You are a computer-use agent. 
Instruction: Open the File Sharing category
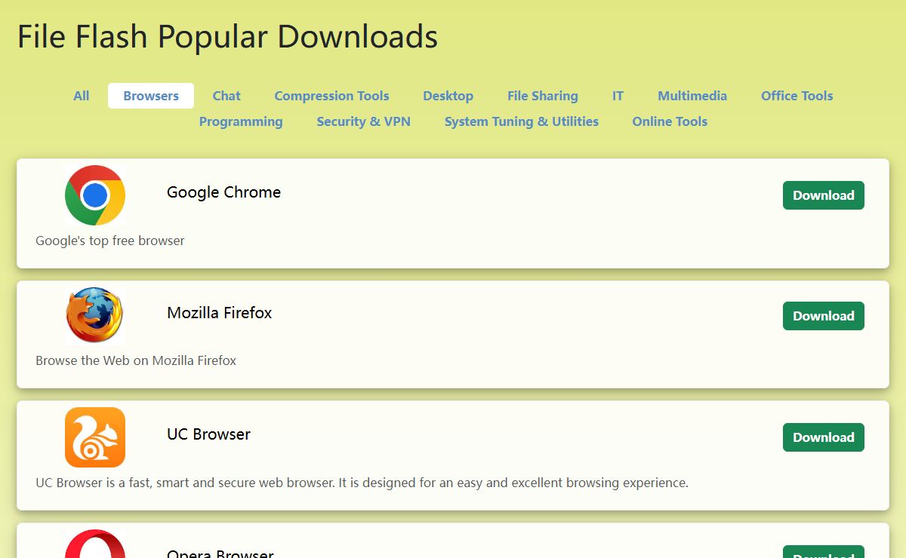(x=543, y=96)
